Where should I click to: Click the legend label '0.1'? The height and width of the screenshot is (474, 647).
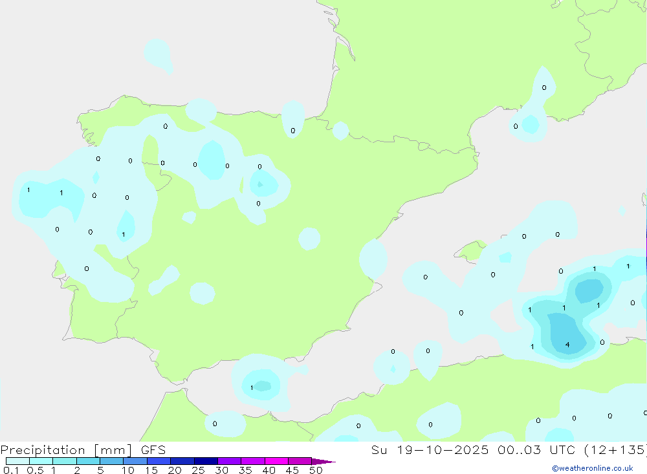click(11, 470)
